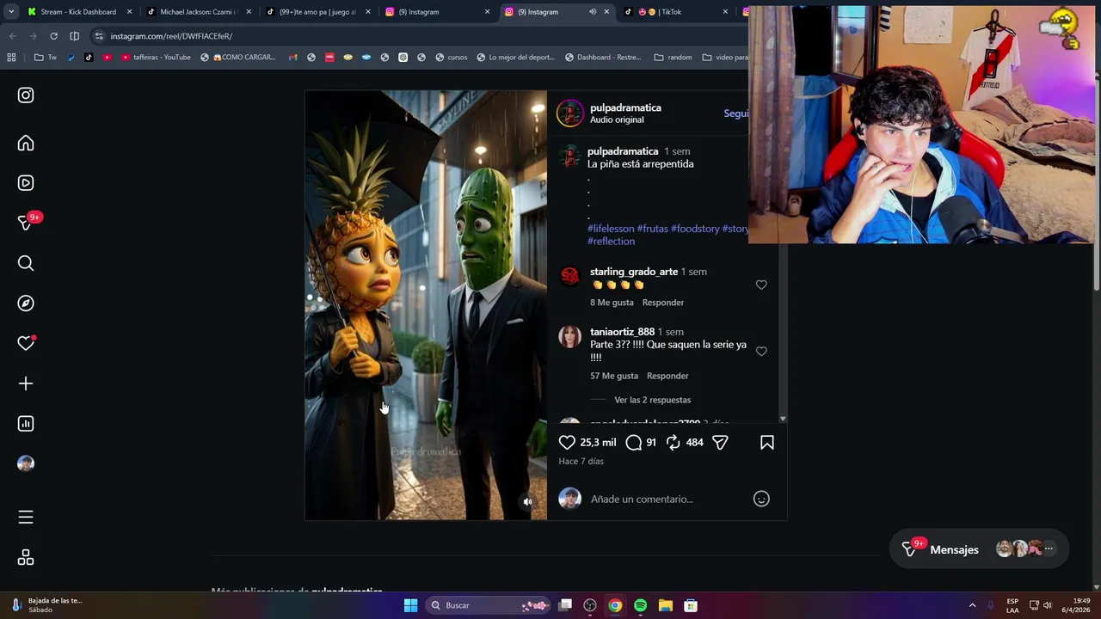Save the reel with the bookmark icon
This screenshot has width=1101, height=619.
pyautogui.click(x=767, y=443)
